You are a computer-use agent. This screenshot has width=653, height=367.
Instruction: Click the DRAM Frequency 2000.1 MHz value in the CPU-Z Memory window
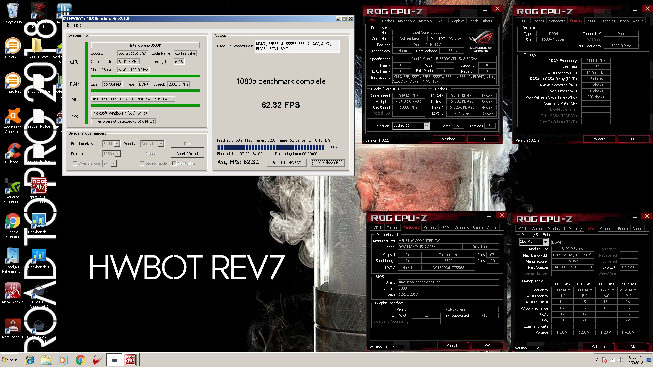[x=595, y=61]
